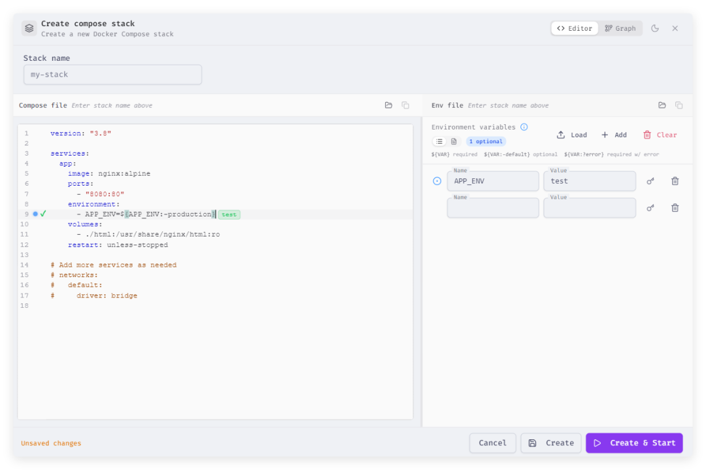706x470 pixels.
Task: Click the empty Name field in second row
Action: (x=493, y=208)
